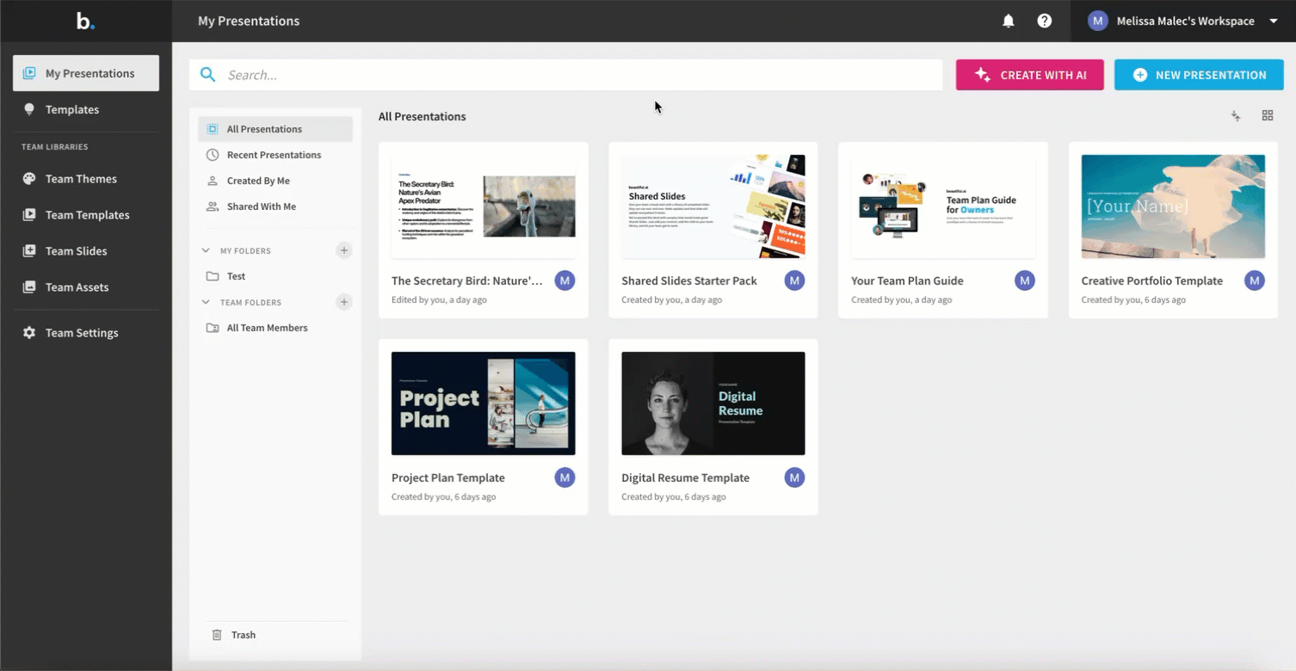1296x671 pixels.
Task: Click avatar on Your Team Plan Guide card
Action: point(1024,280)
